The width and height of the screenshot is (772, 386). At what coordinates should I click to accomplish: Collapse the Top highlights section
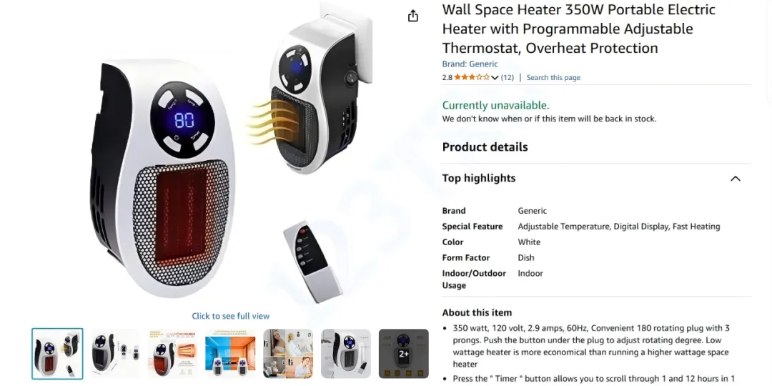pyautogui.click(x=735, y=179)
